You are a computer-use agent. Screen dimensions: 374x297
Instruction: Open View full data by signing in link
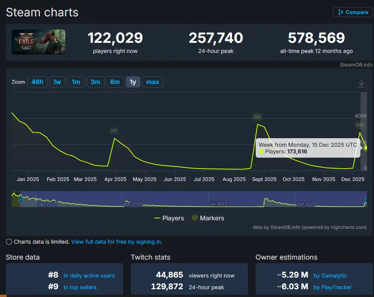(x=117, y=242)
